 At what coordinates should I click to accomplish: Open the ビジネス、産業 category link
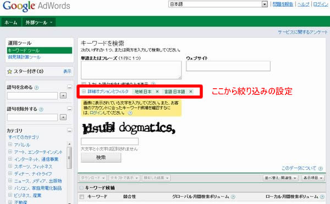coord(28,196)
